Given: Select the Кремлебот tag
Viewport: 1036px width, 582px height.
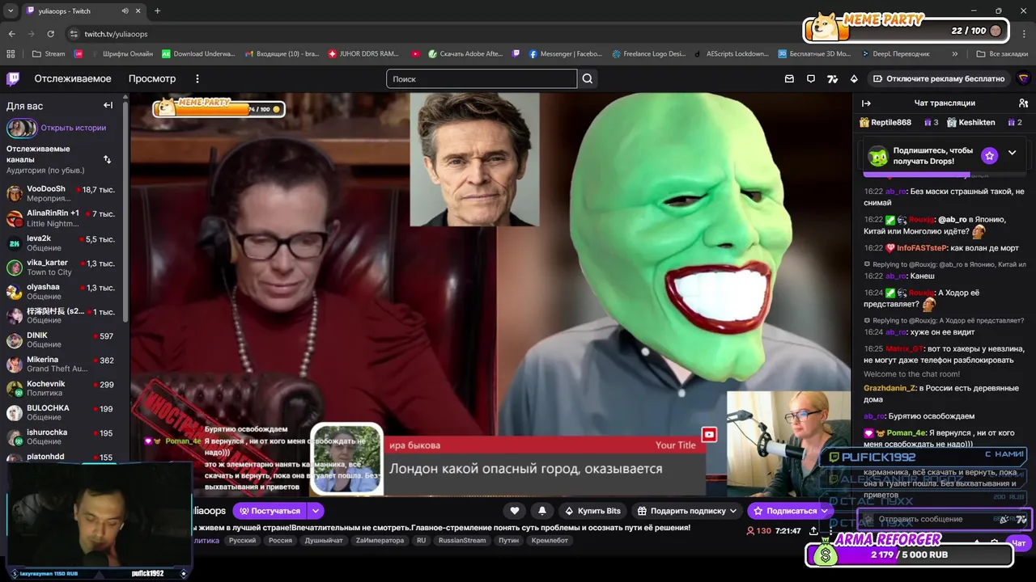Looking at the screenshot, I should tap(550, 541).
